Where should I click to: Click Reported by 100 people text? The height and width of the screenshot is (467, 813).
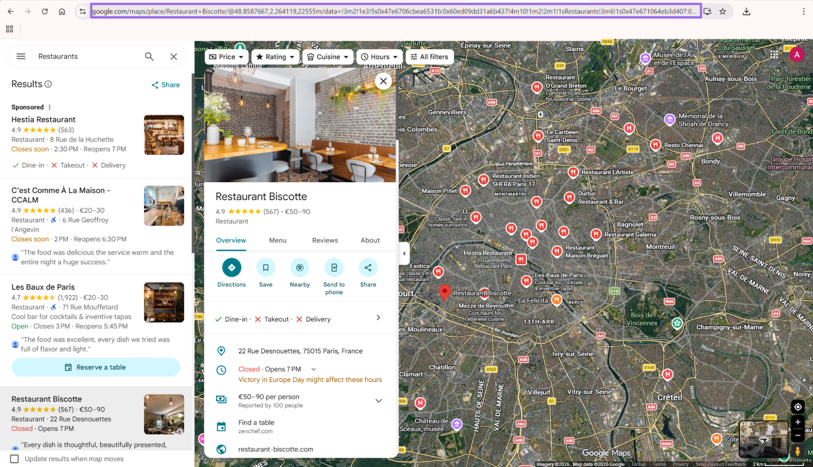[270, 406]
